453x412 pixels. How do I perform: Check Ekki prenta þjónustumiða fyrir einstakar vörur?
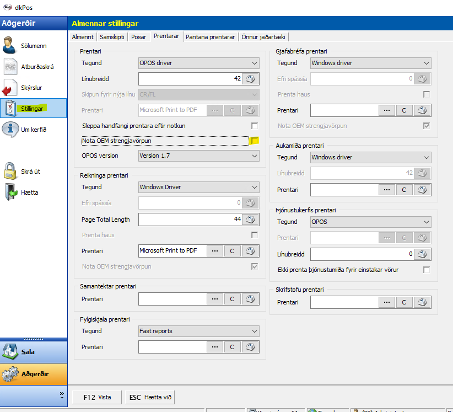click(426, 270)
